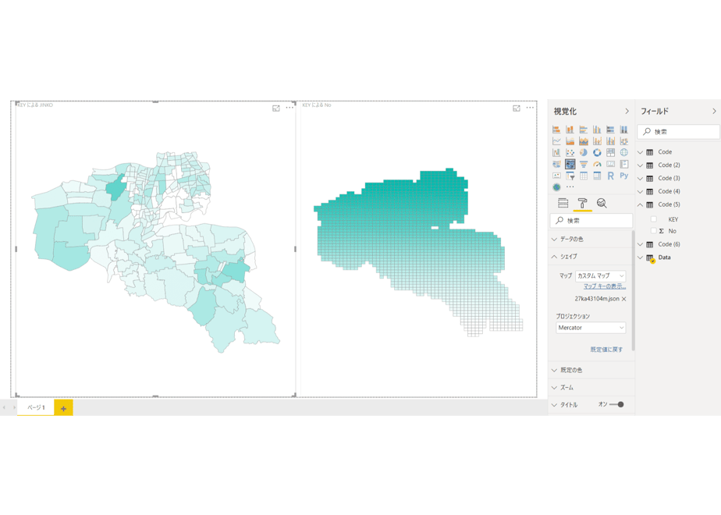Open more options on the JINKO map
721x515 pixels.
click(x=289, y=108)
